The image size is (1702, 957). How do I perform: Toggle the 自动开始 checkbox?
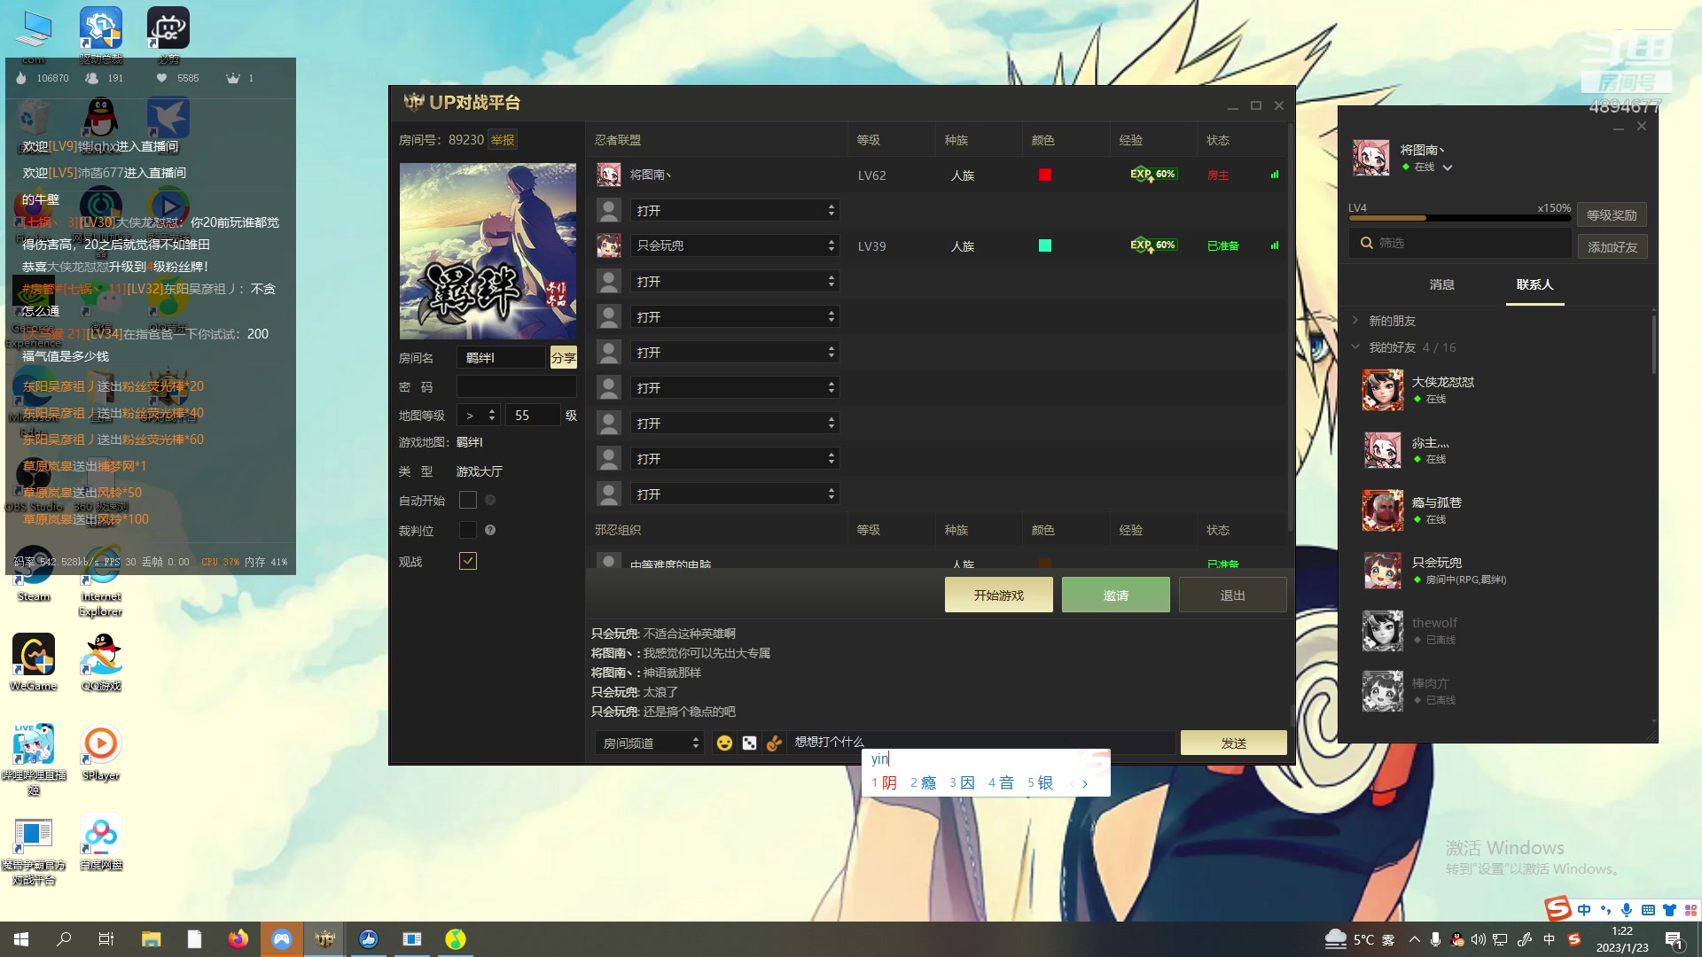tap(468, 501)
